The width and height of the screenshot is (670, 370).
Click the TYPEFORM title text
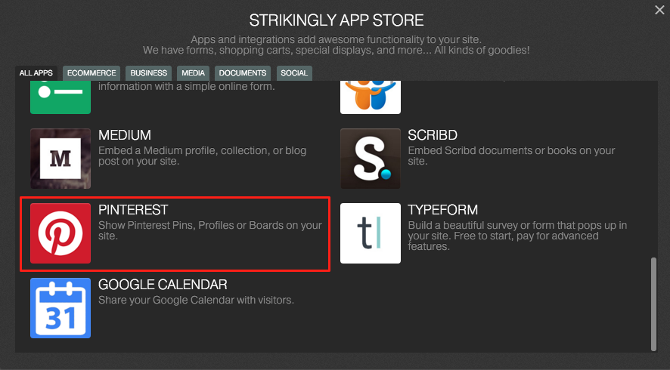[x=442, y=210]
